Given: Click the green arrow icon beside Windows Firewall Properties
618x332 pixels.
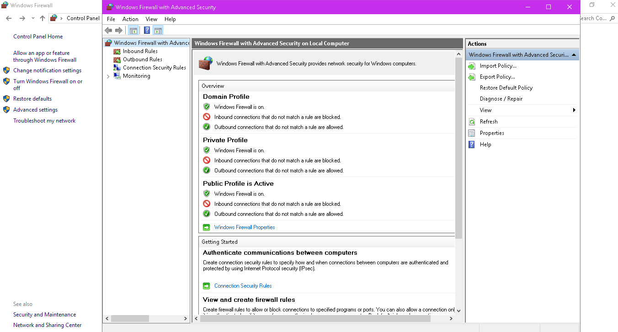Looking at the screenshot, I should pyautogui.click(x=206, y=227).
